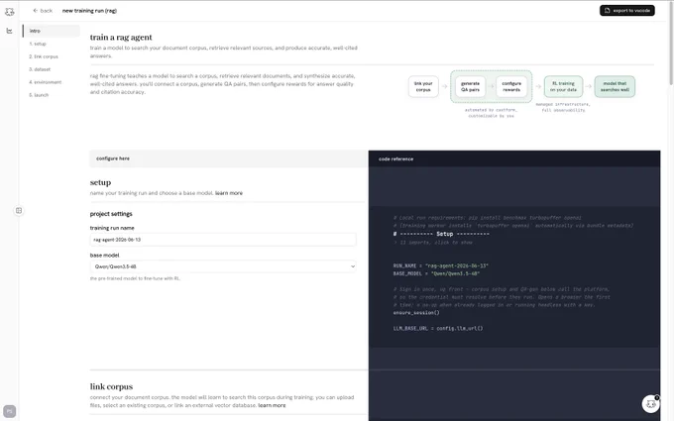Open the chart/analytics icon in the left sidebar
Viewport: 674px width, 421px height.
pyautogui.click(x=10, y=31)
